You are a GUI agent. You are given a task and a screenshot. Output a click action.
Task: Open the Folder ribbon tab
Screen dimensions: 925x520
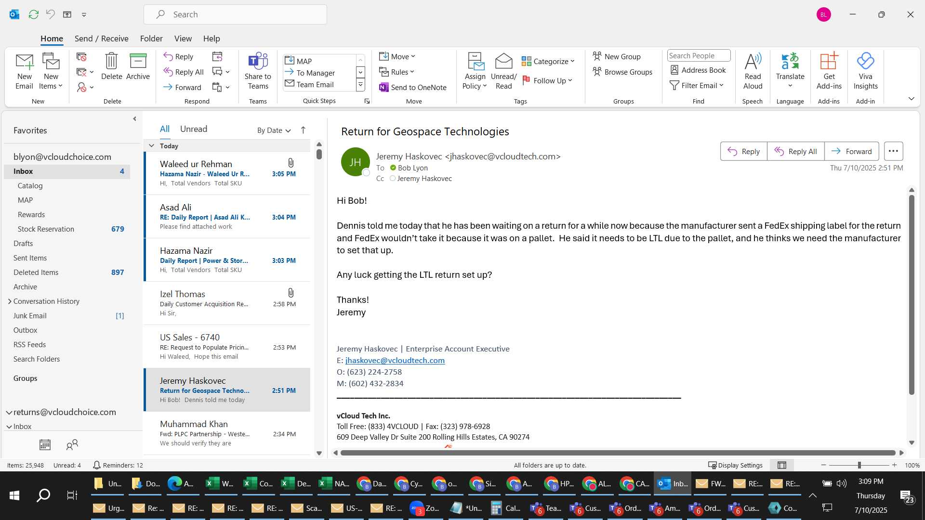(151, 39)
